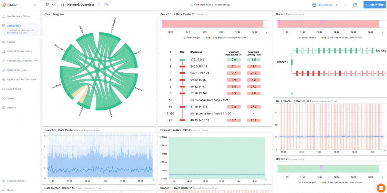Expand the Branch 1 - Data Center chart details
The image size is (387, 193).
coord(153,179)
